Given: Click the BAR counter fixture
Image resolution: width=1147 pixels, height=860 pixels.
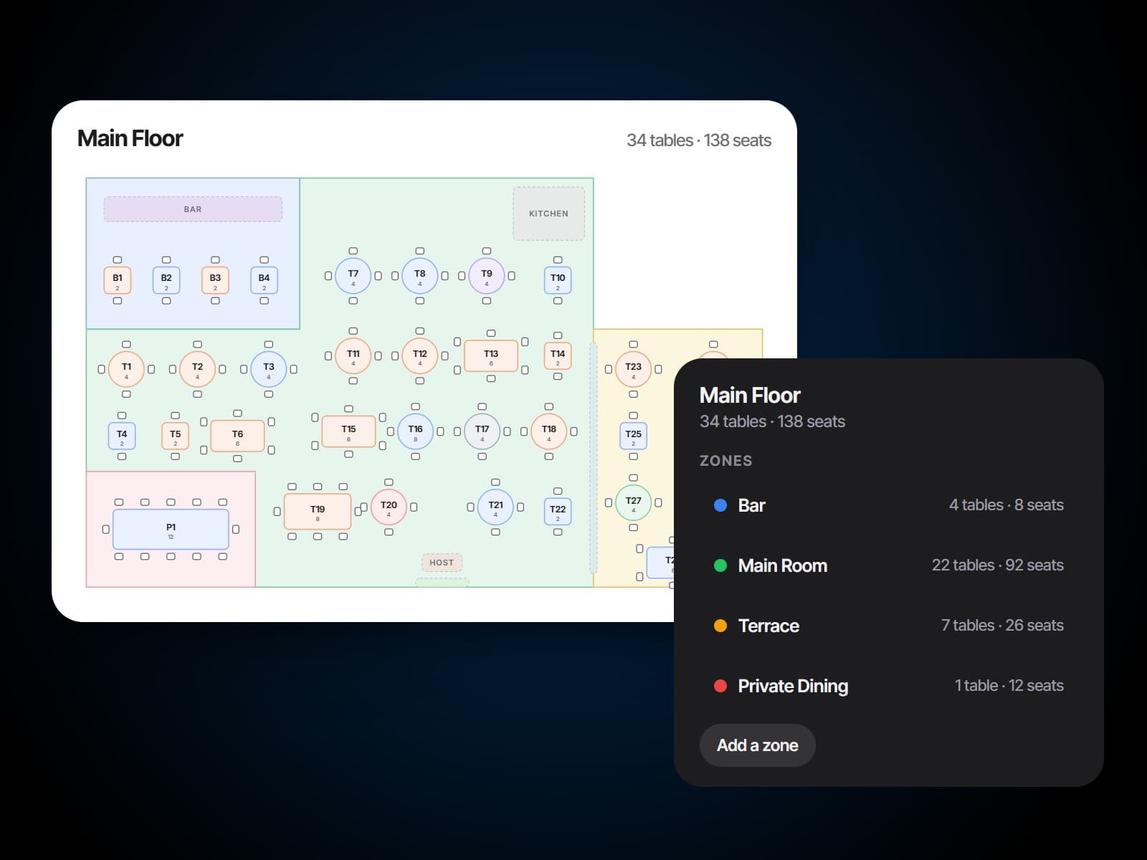Looking at the screenshot, I should (x=193, y=209).
